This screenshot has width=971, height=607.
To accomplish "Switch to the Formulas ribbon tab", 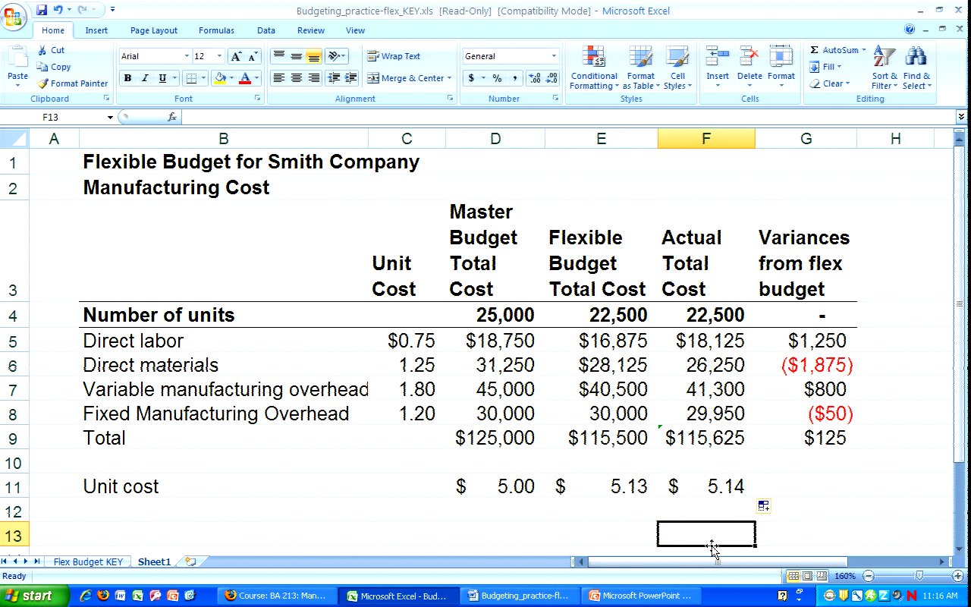I will [x=216, y=30].
